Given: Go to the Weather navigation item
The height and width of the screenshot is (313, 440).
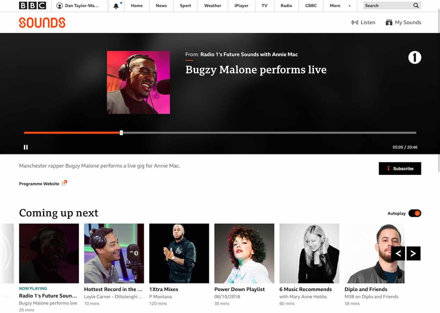Looking at the screenshot, I should [212, 6].
